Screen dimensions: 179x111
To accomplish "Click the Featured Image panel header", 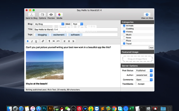I will tap(138, 52).
